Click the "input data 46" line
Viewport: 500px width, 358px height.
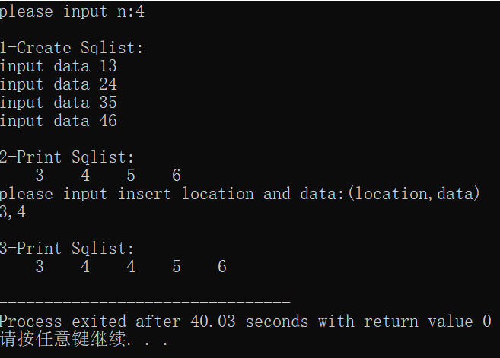[59, 121]
